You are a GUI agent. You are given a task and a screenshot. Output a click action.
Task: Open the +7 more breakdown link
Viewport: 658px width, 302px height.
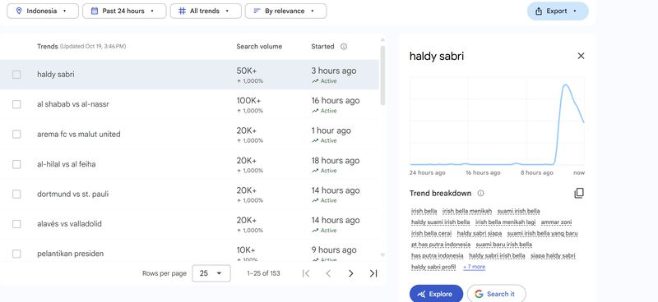pos(475,267)
